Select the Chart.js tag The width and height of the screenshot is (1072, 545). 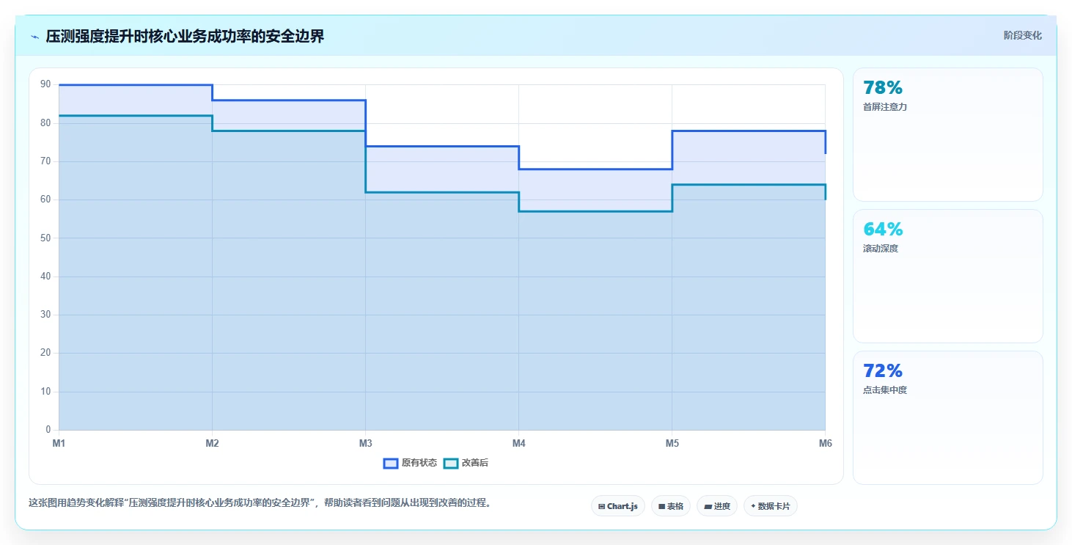point(618,506)
